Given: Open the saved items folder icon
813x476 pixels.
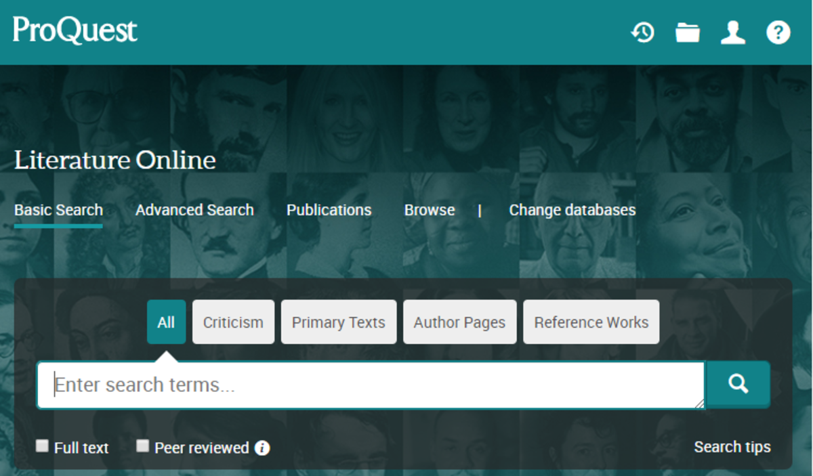Looking at the screenshot, I should 688,33.
